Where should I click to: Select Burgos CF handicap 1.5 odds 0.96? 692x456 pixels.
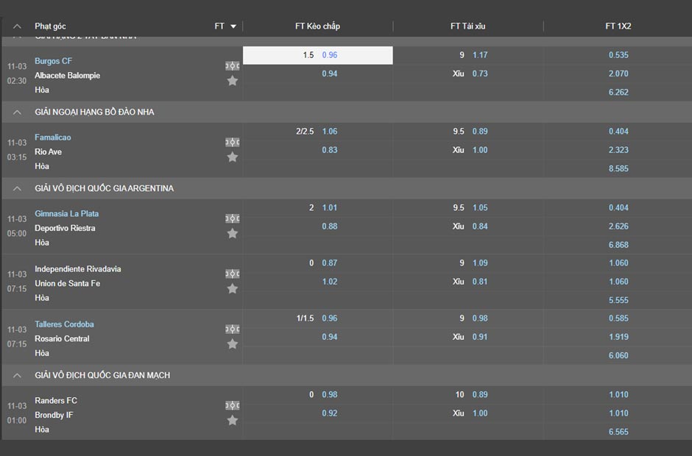click(318, 55)
